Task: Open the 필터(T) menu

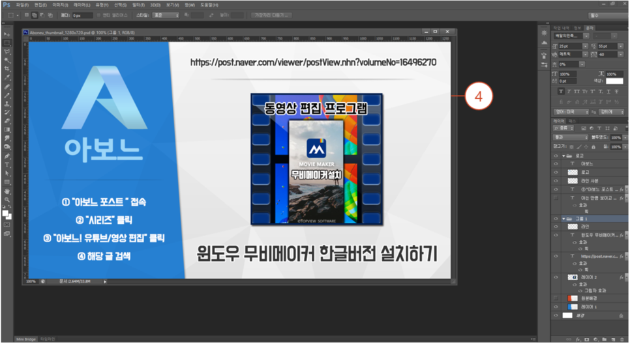Action: coord(138,5)
